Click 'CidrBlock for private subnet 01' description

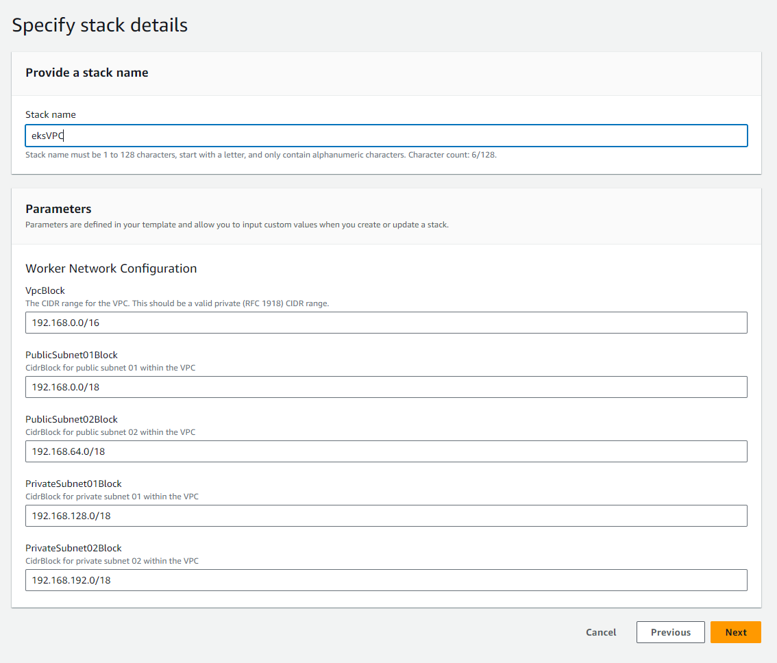click(112, 497)
